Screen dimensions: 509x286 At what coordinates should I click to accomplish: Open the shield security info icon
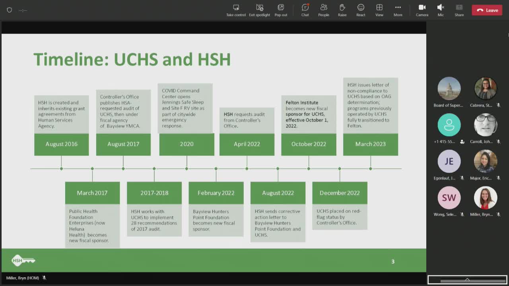pyautogui.click(x=10, y=10)
